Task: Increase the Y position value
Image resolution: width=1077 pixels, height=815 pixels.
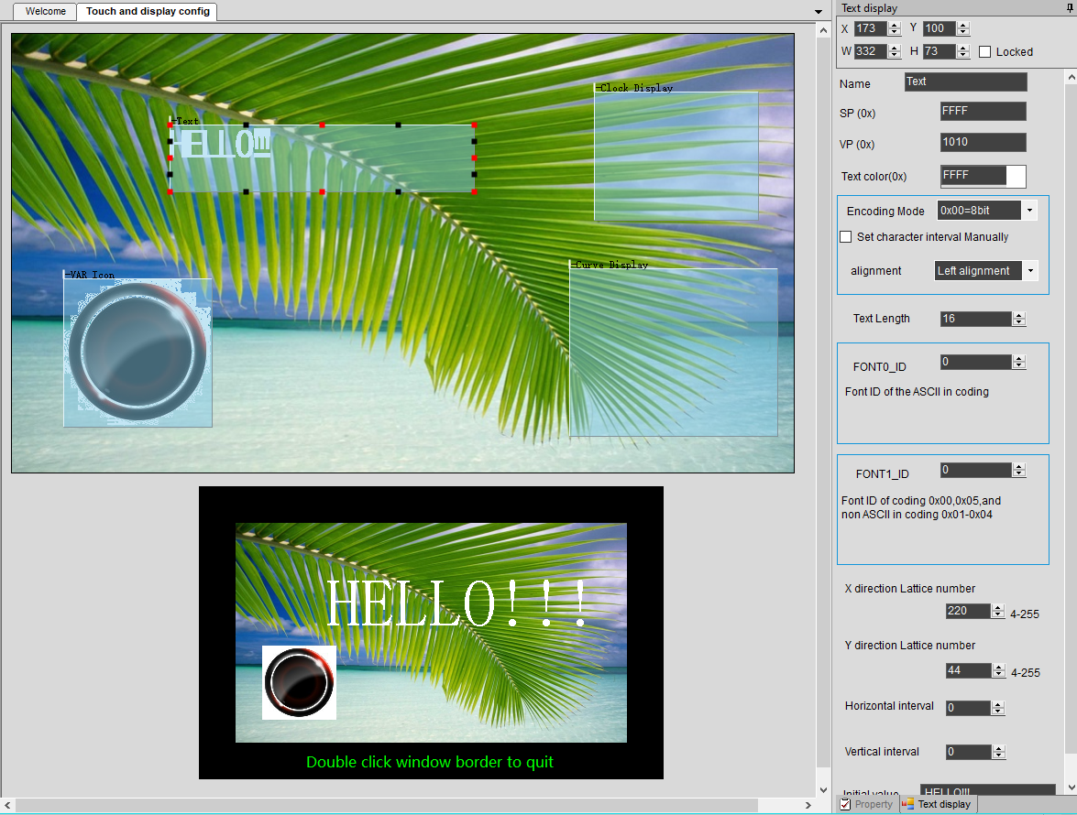Action: 963,26
